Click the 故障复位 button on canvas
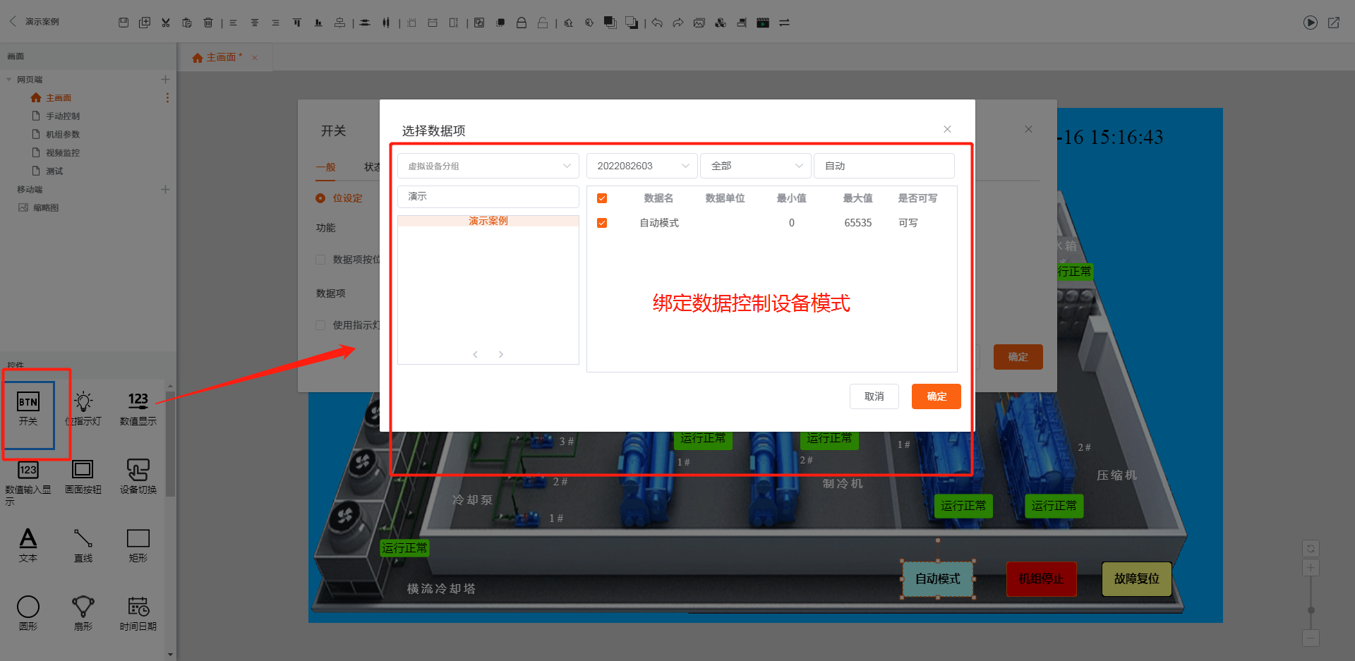 pyautogui.click(x=1137, y=578)
